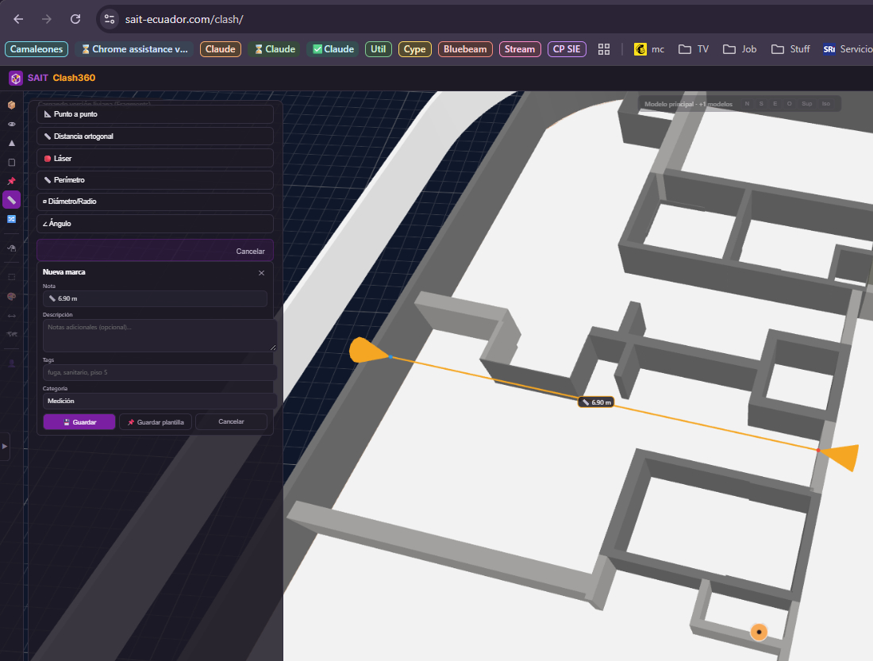Open the green checkmark Claude tab group
The height and width of the screenshot is (661, 873).
[x=333, y=49]
